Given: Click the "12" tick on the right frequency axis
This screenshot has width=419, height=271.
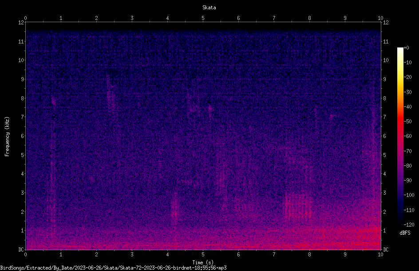Looking at the screenshot, I should click(x=386, y=23).
